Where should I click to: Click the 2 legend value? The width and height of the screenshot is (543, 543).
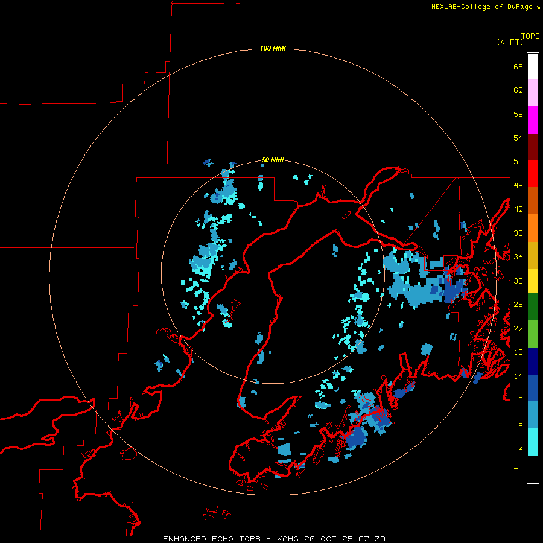point(521,448)
